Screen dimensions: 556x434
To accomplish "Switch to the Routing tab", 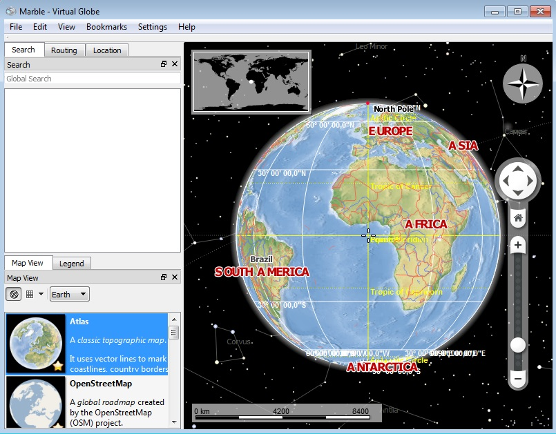I will 64,50.
